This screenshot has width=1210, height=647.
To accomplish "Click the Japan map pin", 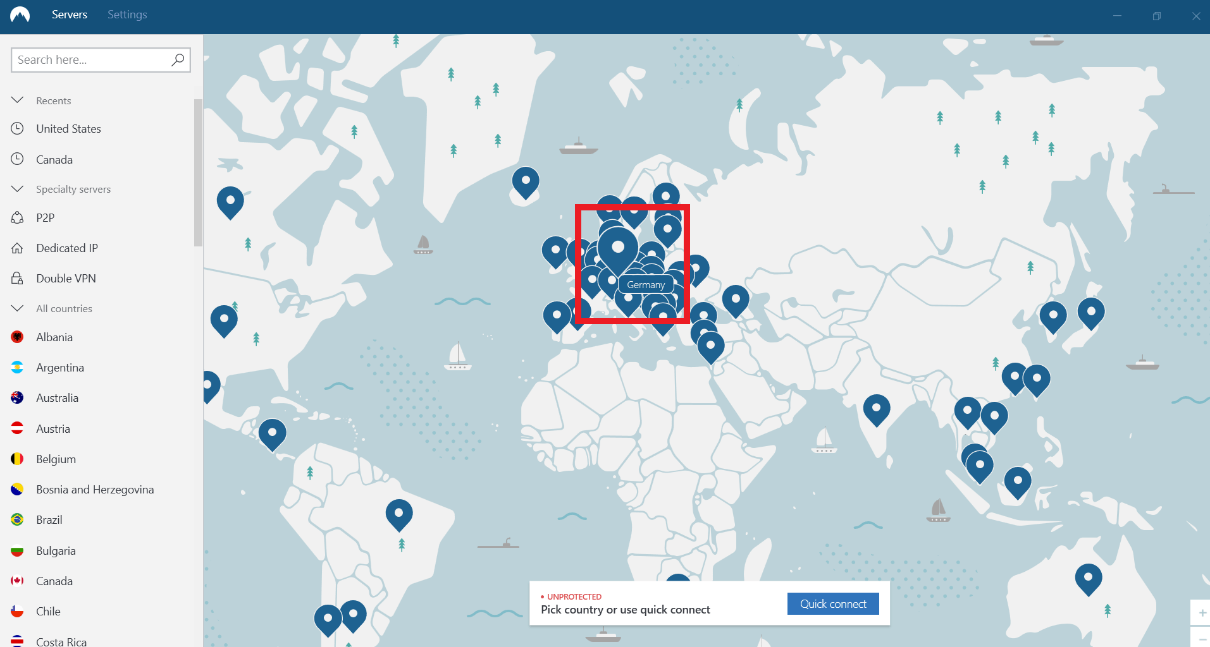I will (1091, 313).
